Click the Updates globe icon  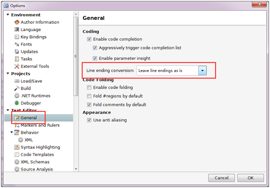(17, 51)
